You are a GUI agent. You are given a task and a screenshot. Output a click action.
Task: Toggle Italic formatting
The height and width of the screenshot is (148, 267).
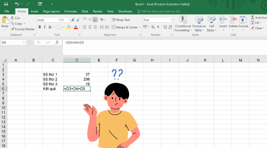(45, 27)
